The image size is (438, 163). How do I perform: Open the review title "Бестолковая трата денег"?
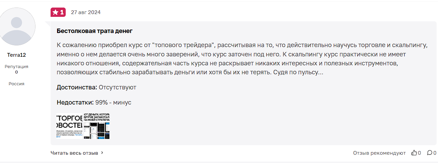pos(95,31)
